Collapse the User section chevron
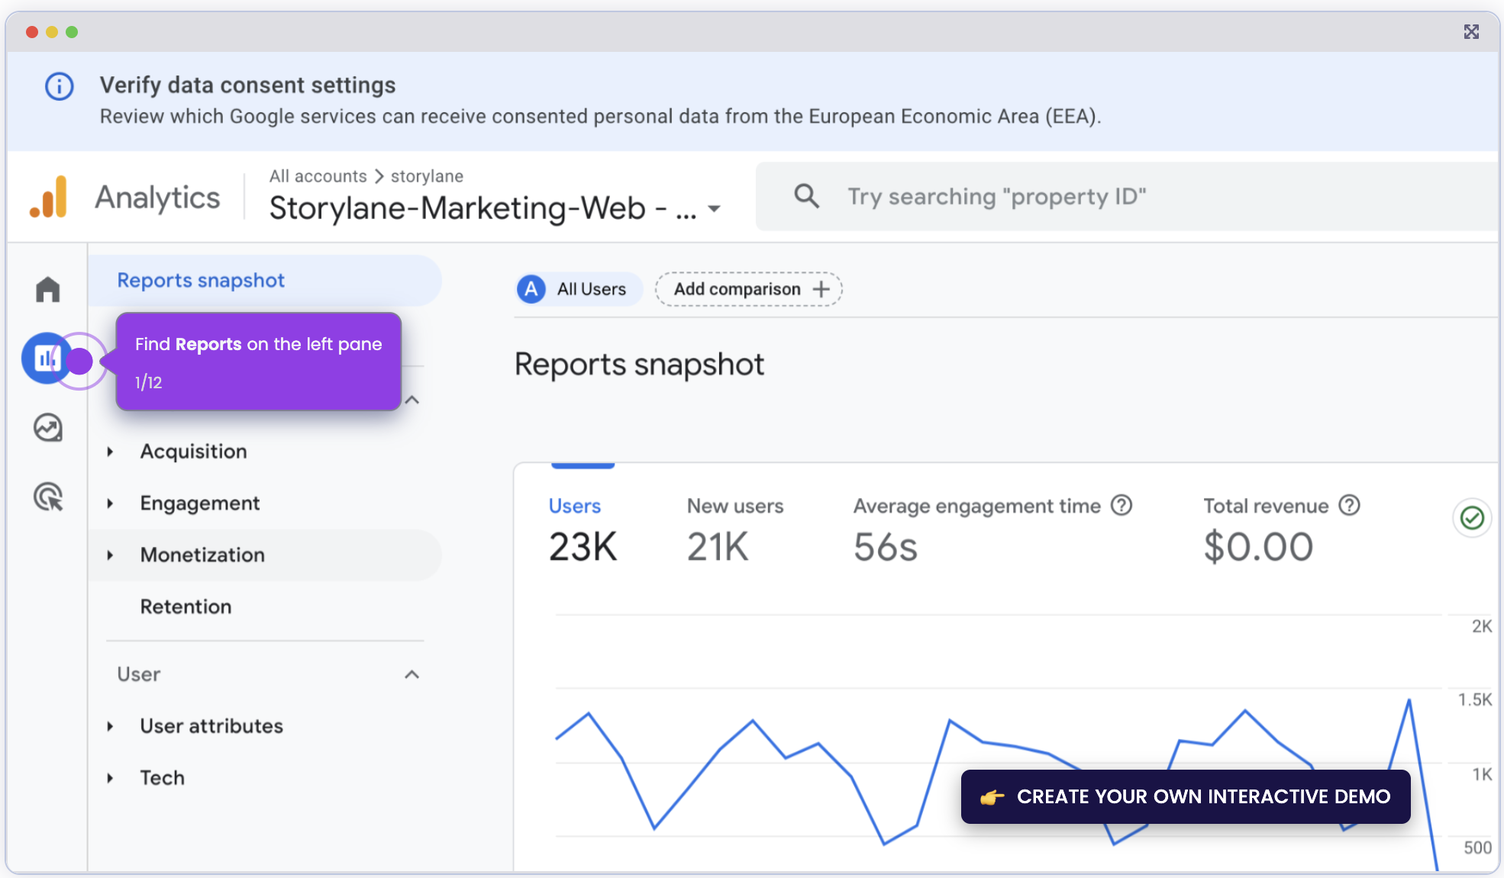The height and width of the screenshot is (878, 1504). coord(412,674)
